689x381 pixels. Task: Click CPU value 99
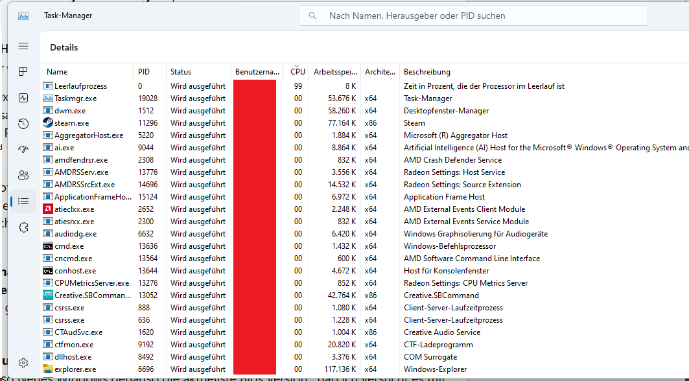[298, 86]
